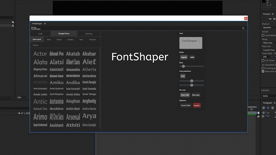The image size is (276, 155).
Task: Open the Settings tab in FontShaper
Action: pos(89,34)
